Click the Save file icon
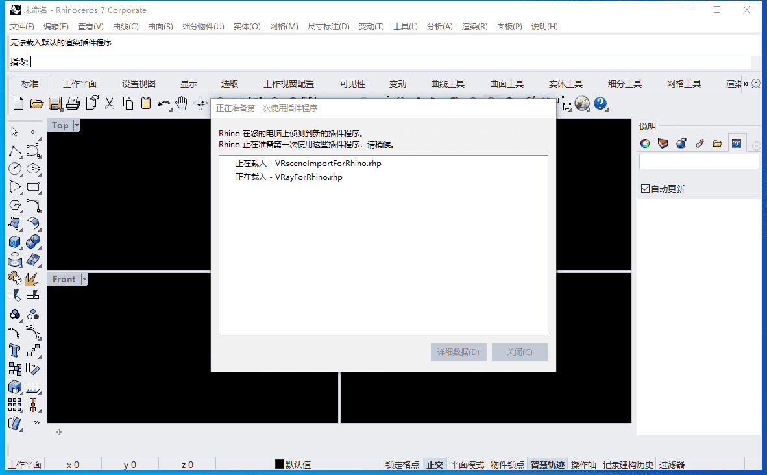The image size is (767, 475). pos(55,103)
